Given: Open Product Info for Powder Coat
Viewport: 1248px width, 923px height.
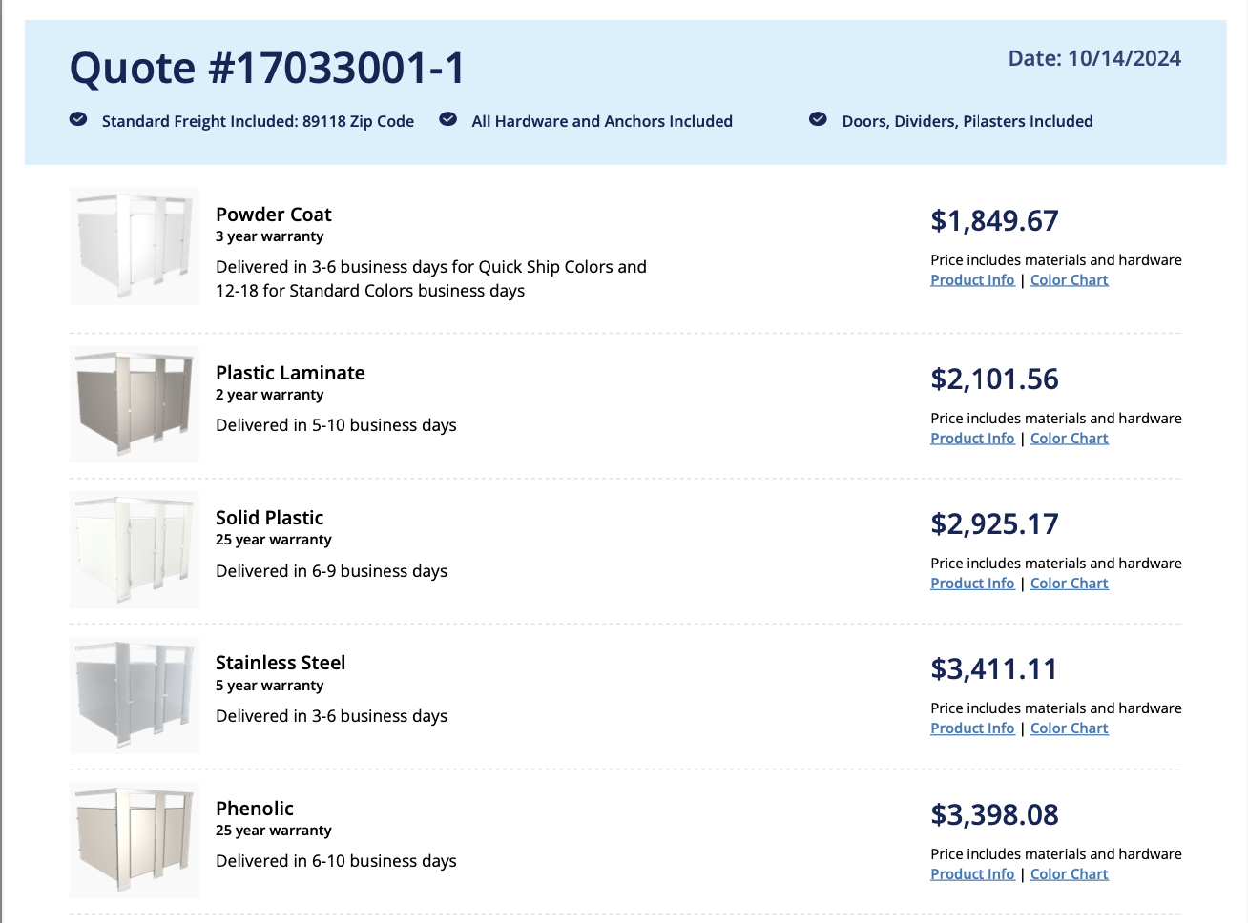Looking at the screenshot, I should point(972,280).
